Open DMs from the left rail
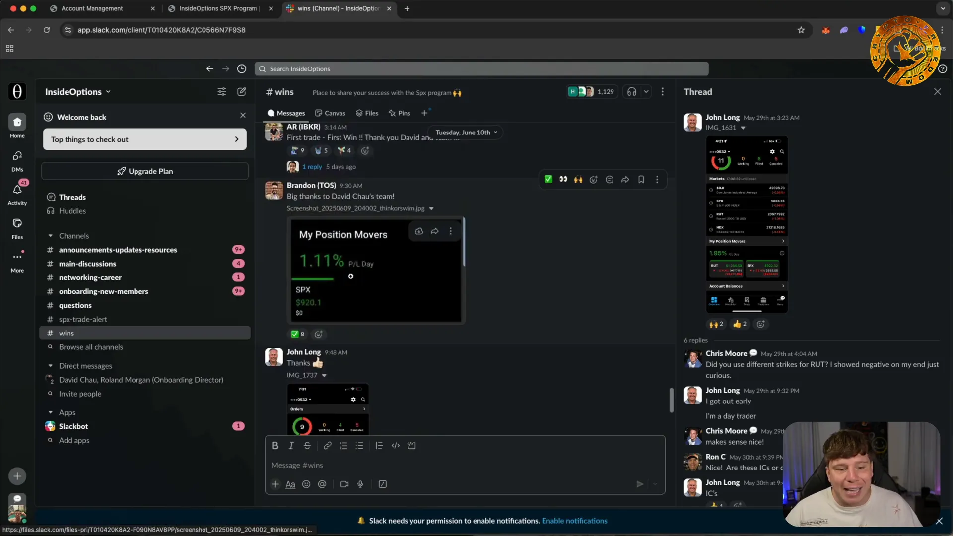The width and height of the screenshot is (953, 536). (x=17, y=161)
